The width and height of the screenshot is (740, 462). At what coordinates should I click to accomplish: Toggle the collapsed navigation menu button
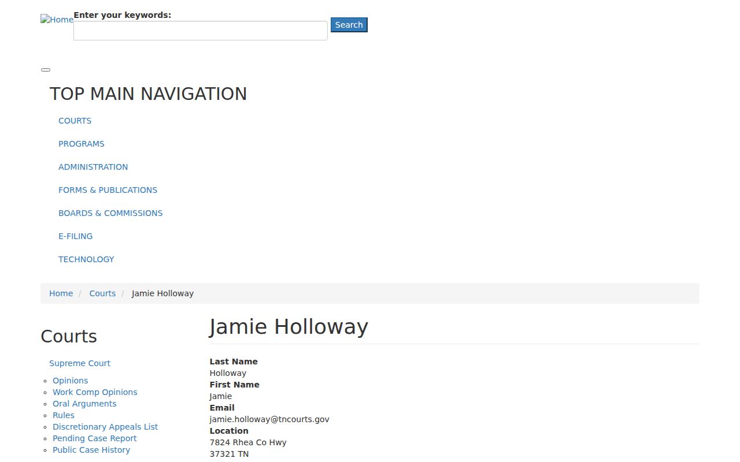coord(46,70)
